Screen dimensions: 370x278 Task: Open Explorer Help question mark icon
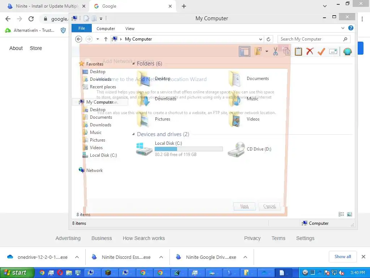pos(351,28)
